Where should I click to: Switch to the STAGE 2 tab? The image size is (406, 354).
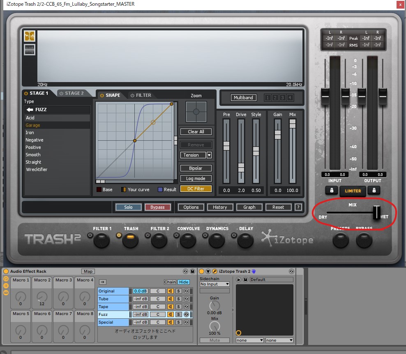click(74, 93)
